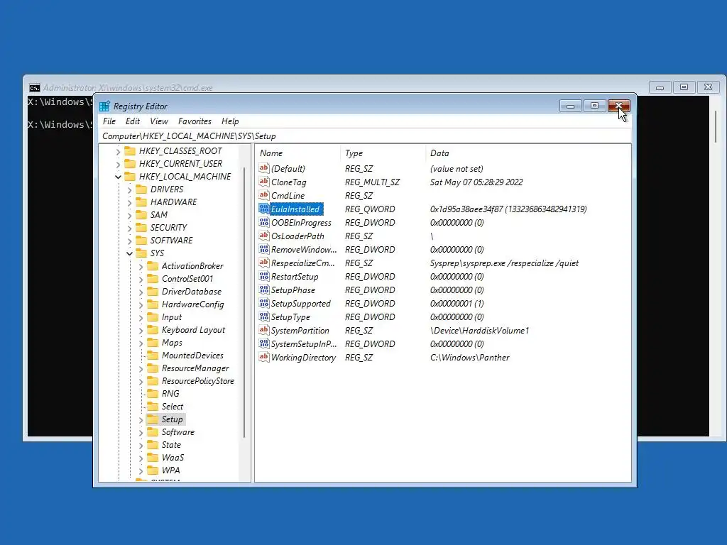The width and height of the screenshot is (727, 545).
Task: Select the Select key
Action: click(x=173, y=407)
